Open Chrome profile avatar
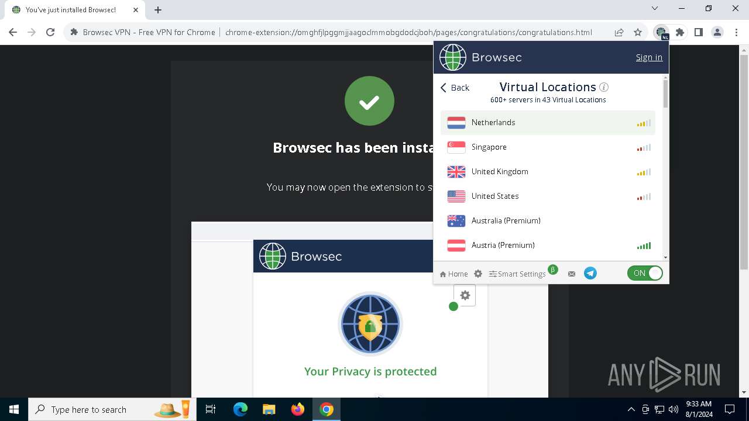 (717, 33)
